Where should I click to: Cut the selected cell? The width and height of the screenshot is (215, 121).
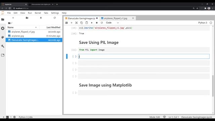click(77, 23)
